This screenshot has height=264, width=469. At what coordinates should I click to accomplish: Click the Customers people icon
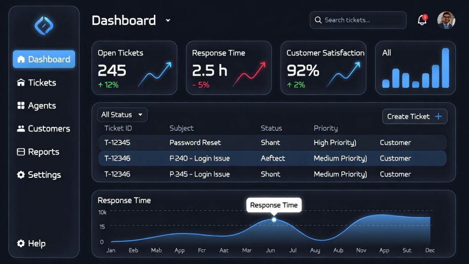pyautogui.click(x=21, y=129)
